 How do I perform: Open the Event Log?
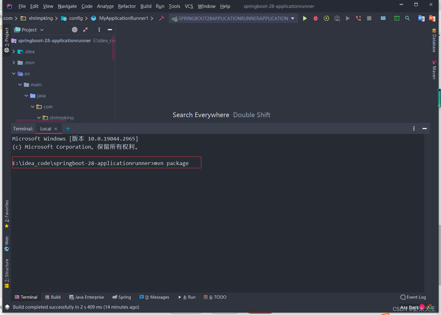tap(413, 297)
